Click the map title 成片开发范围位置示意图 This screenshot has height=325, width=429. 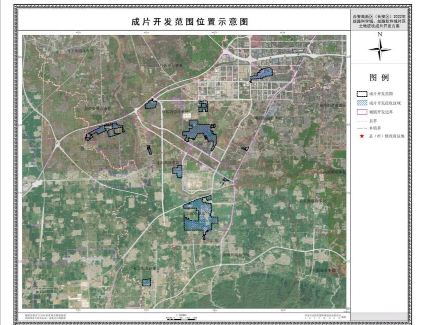pos(190,22)
